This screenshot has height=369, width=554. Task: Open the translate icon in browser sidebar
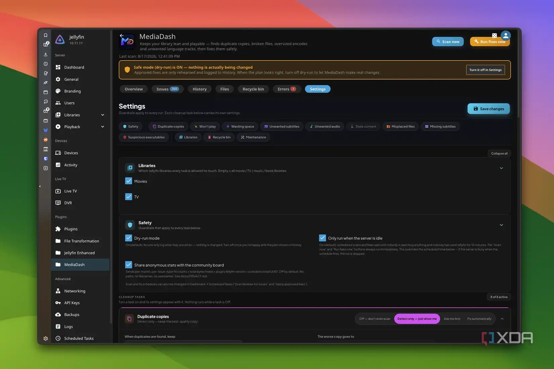point(45,83)
